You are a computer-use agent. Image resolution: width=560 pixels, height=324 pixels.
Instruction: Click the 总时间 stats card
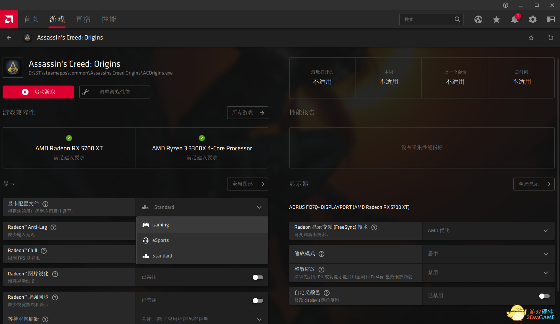pos(521,78)
